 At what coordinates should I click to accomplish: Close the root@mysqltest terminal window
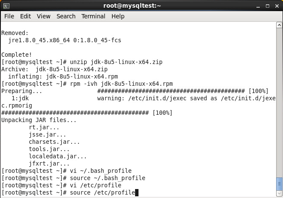[x=277, y=6]
